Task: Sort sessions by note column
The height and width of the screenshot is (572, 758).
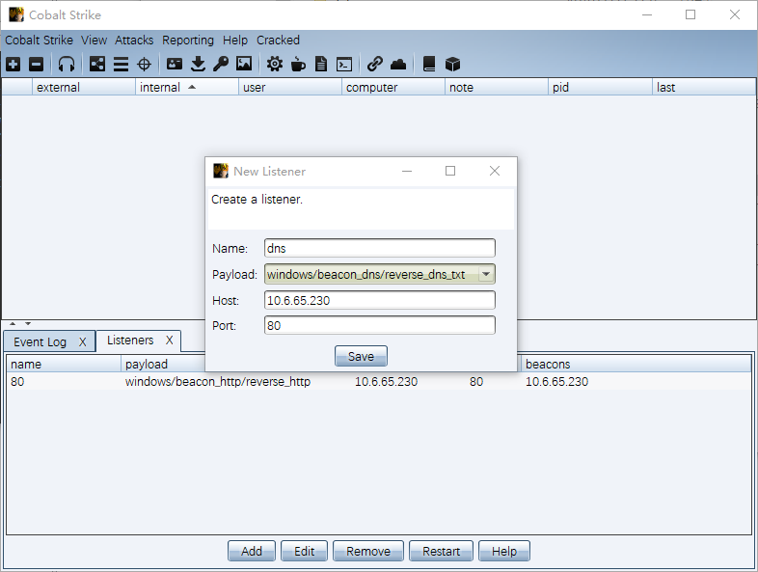Action: tap(497, 87)
